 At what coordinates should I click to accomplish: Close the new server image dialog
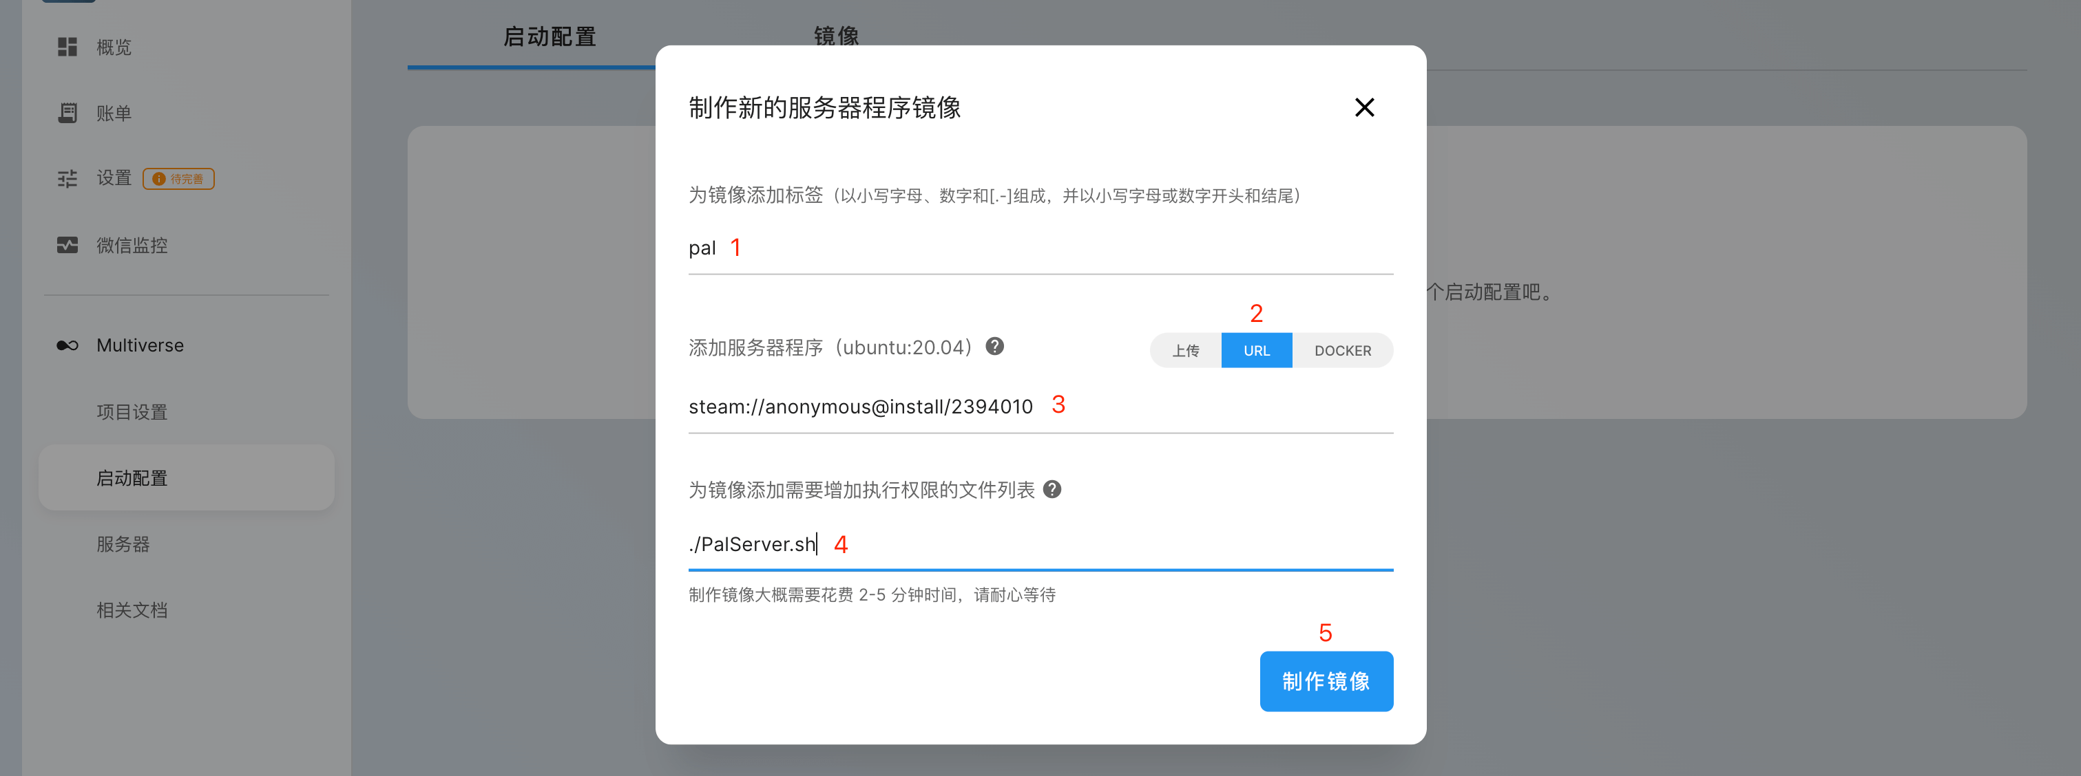click(x=1364, y=107)
